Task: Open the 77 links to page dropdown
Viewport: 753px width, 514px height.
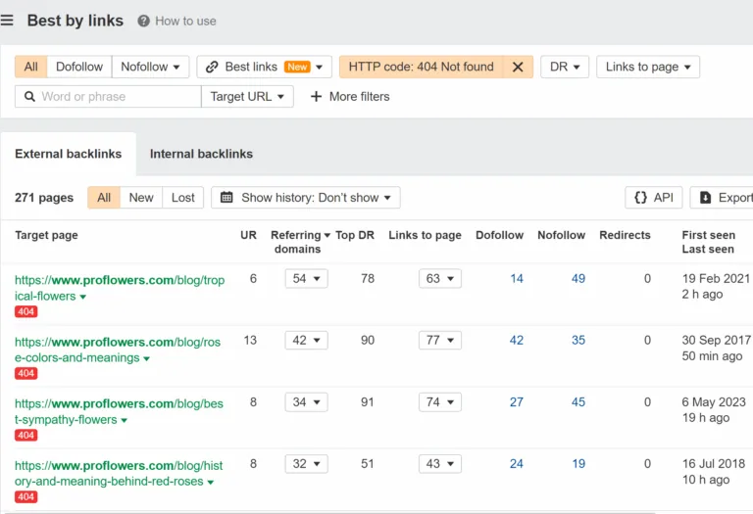Action: click(x=440, y=341)
